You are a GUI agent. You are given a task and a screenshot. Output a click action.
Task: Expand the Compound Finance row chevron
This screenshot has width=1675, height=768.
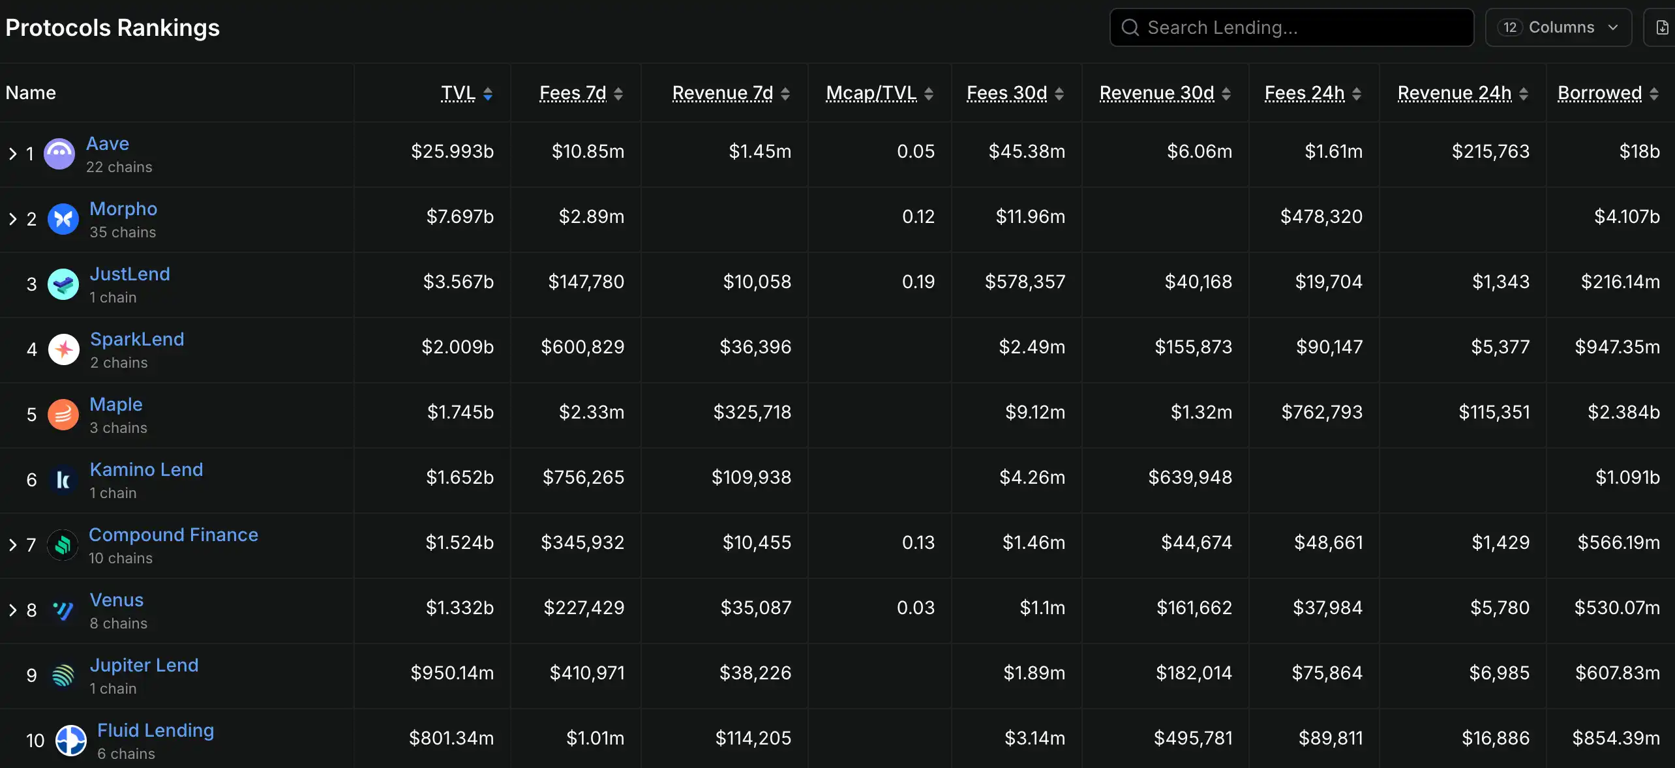[12, 545]
